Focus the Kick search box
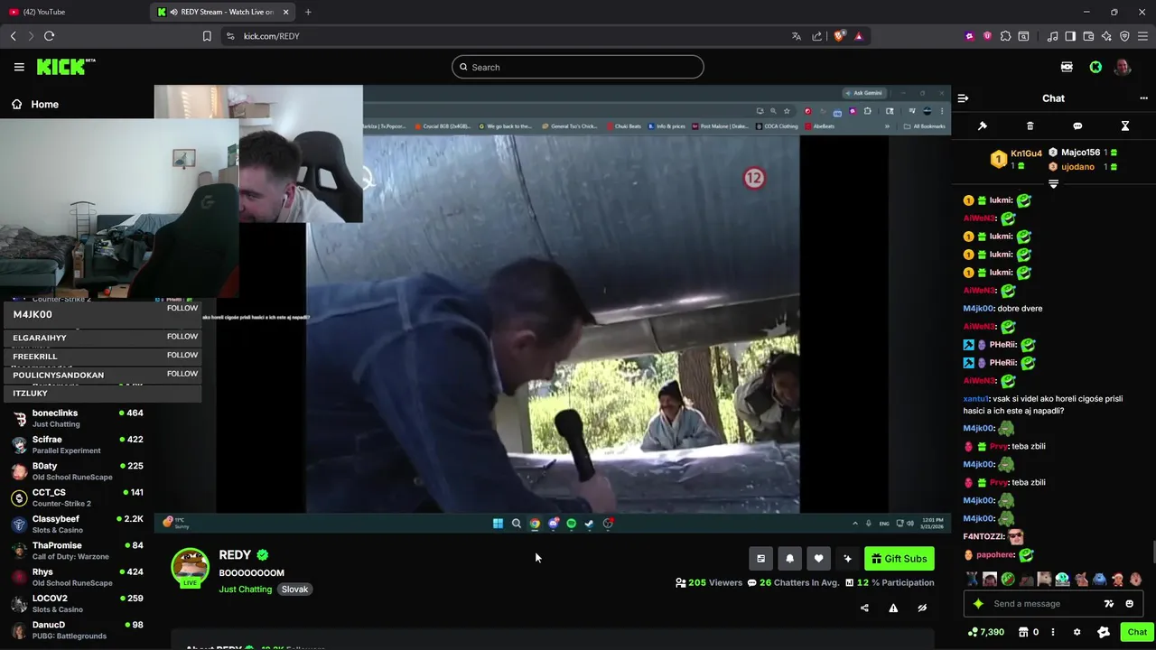 tap(578, 67)
